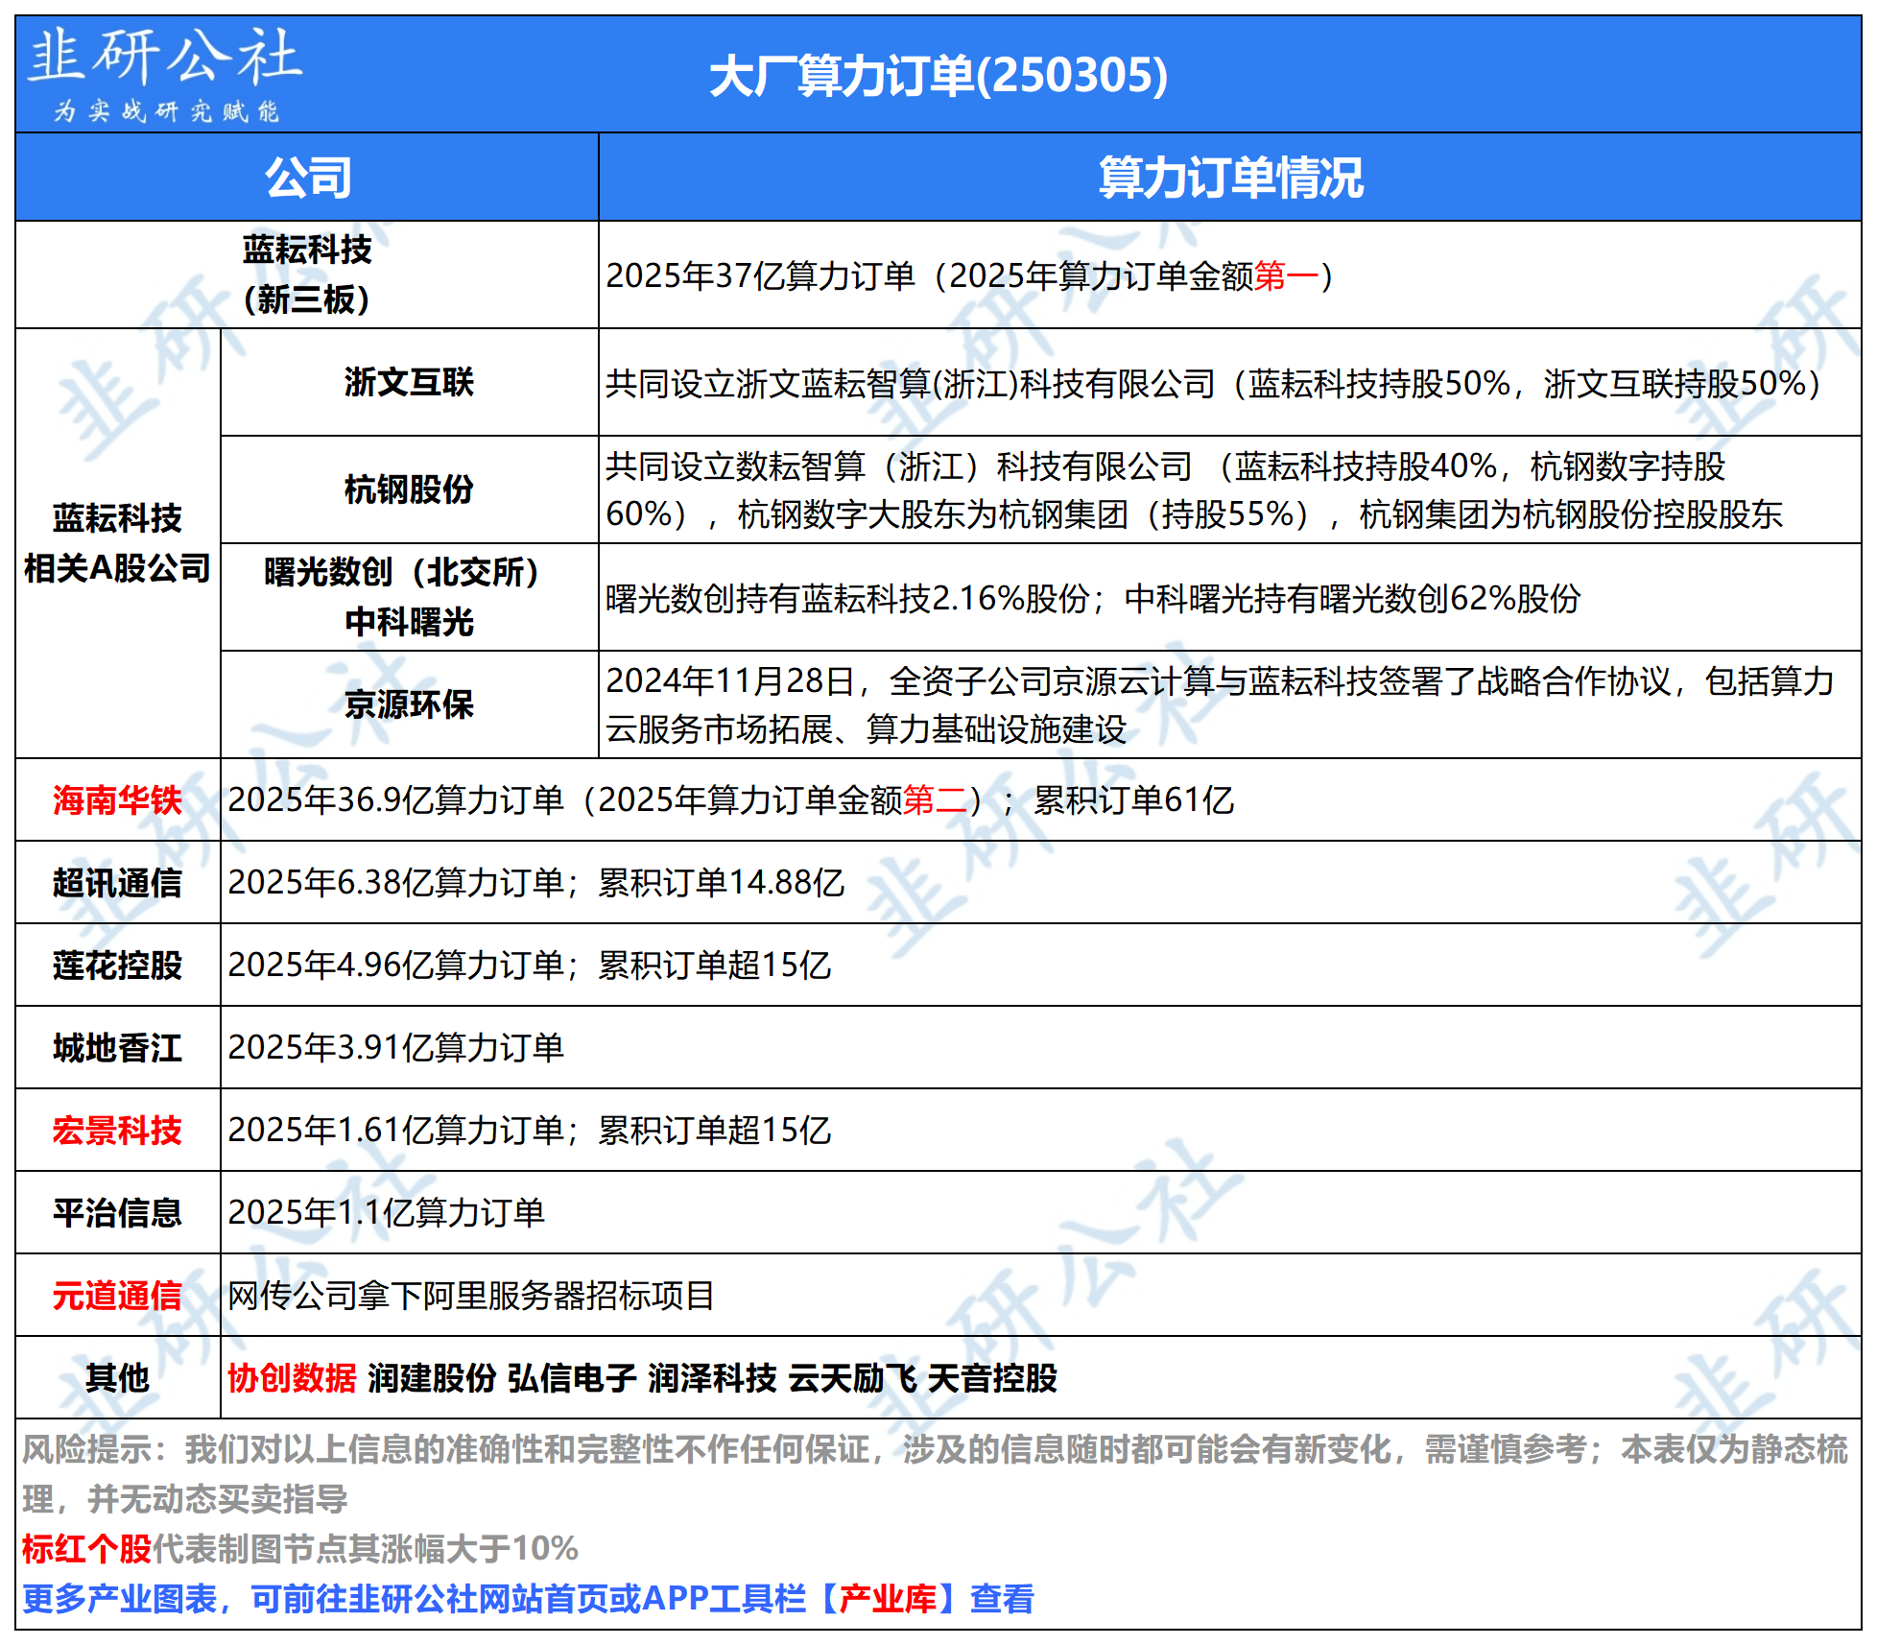Click the 天音控股 stock name
This screenshot has height=1645, width=1877.
(x=992, y=1378)
